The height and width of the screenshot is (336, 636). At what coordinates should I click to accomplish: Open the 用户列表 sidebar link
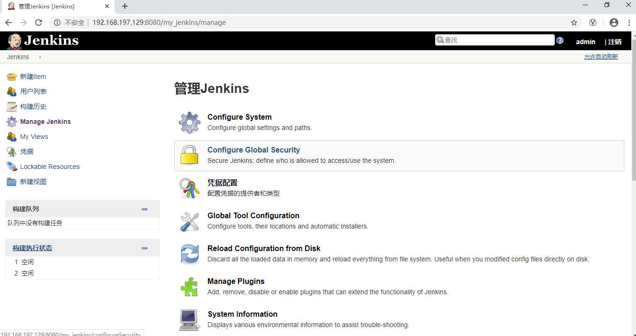click(x=33, y=92)
